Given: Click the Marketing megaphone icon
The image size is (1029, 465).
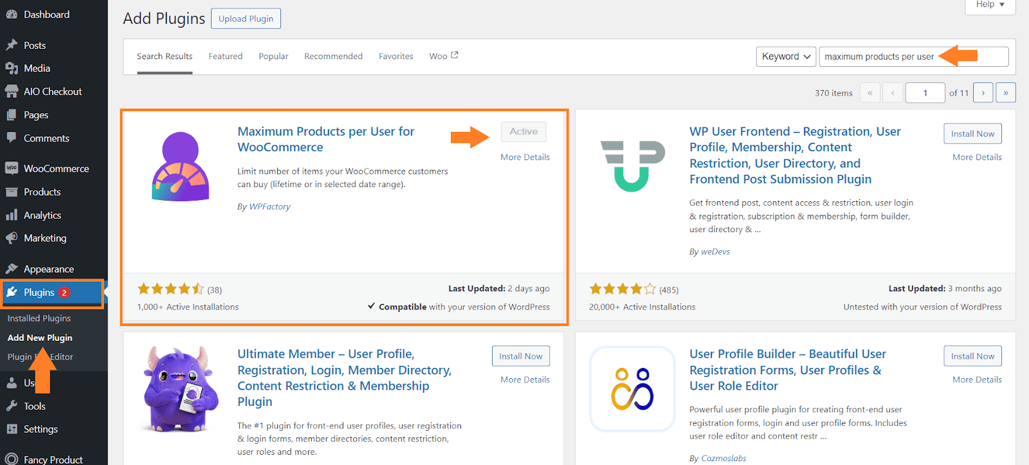Looking at the screenshot, I should tap(12, 238).
